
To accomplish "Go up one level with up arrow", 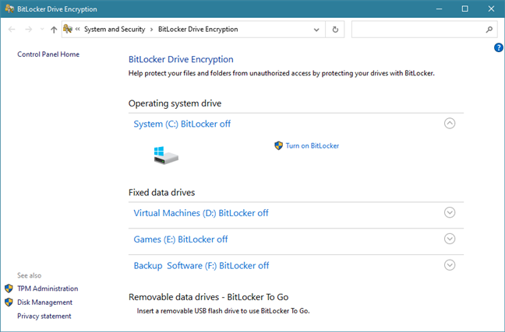I will (54, 30).
